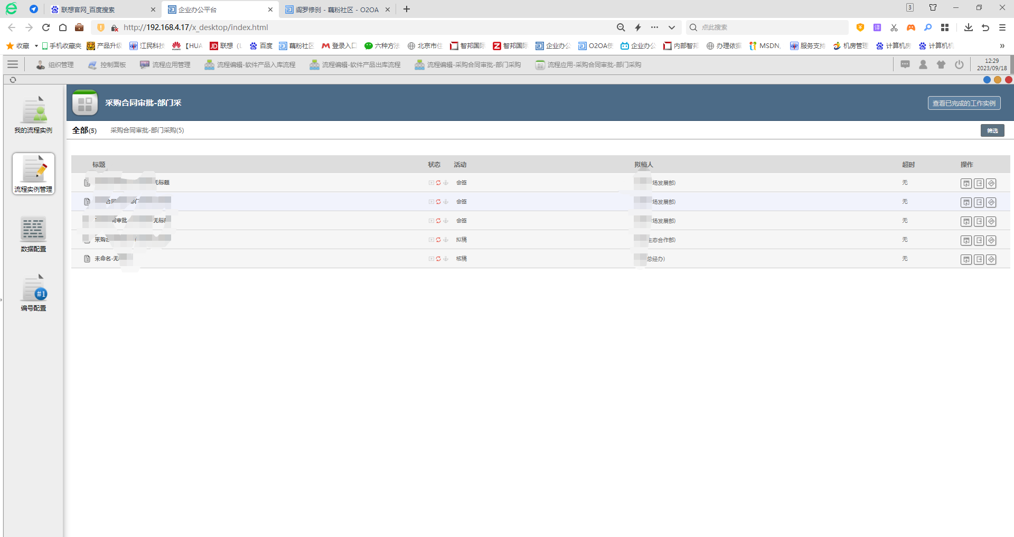Click 查看已完成的工作实例 button
Screen dimensions: 1014x537
(x=964, y=103)
